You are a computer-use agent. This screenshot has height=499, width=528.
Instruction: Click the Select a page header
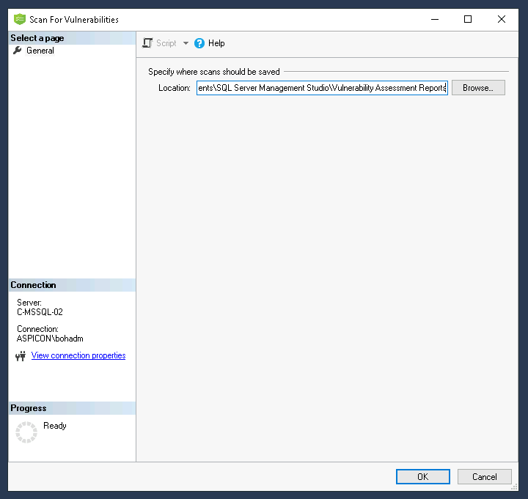pyautogui.click(x=72, y=38)
